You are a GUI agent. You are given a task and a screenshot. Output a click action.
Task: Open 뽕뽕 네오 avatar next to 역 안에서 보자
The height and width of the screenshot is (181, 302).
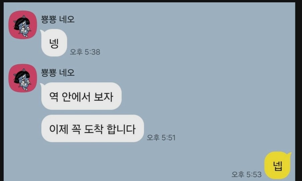point(23,78)
